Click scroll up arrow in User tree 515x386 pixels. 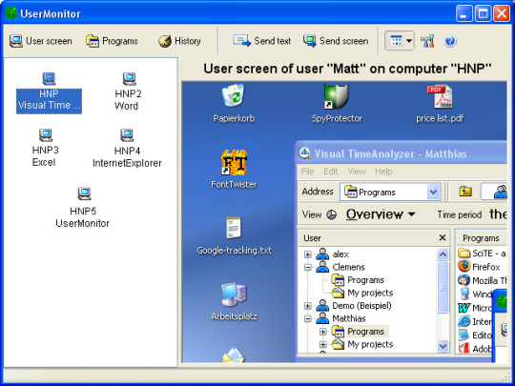pyautogui.click(x=443, y=254)
